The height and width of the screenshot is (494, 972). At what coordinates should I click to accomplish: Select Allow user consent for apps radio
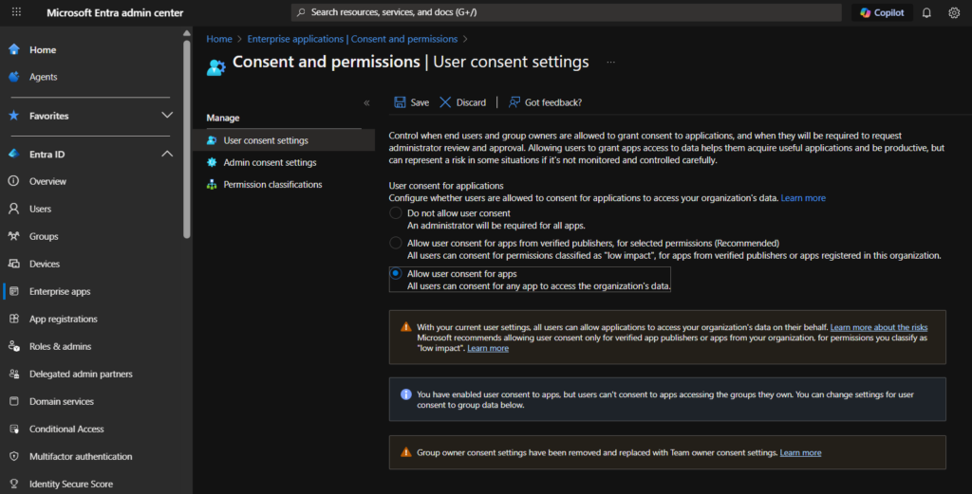[x=396, y=273]
